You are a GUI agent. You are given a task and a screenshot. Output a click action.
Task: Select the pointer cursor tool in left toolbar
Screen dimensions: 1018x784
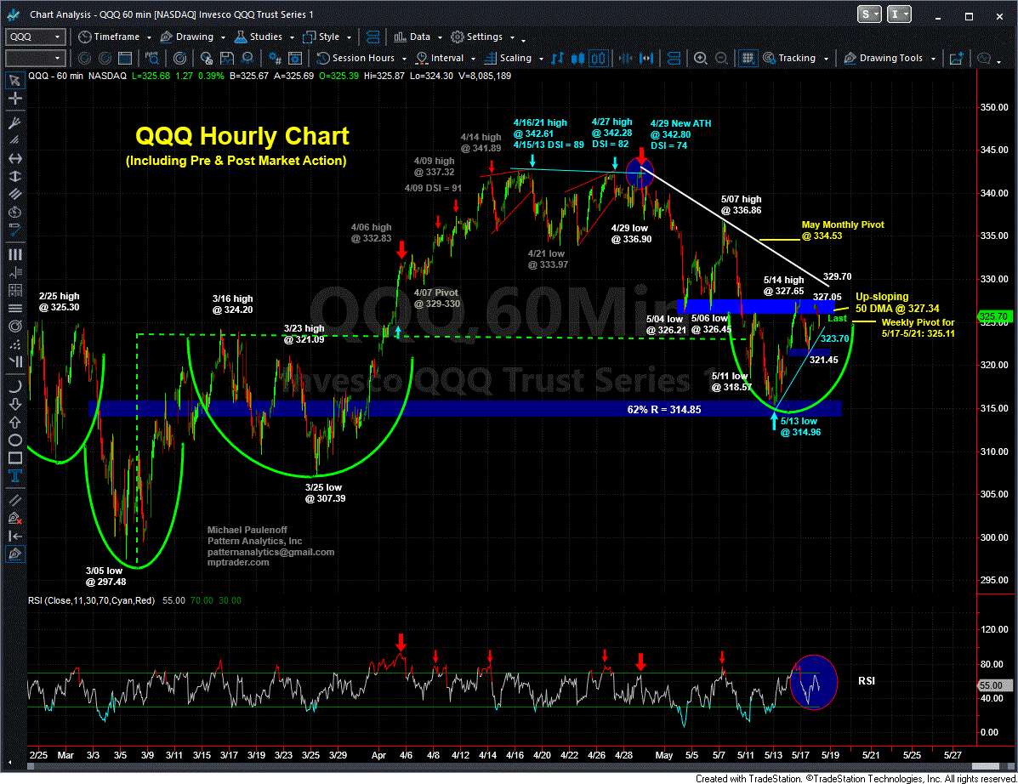click(14, 81)
